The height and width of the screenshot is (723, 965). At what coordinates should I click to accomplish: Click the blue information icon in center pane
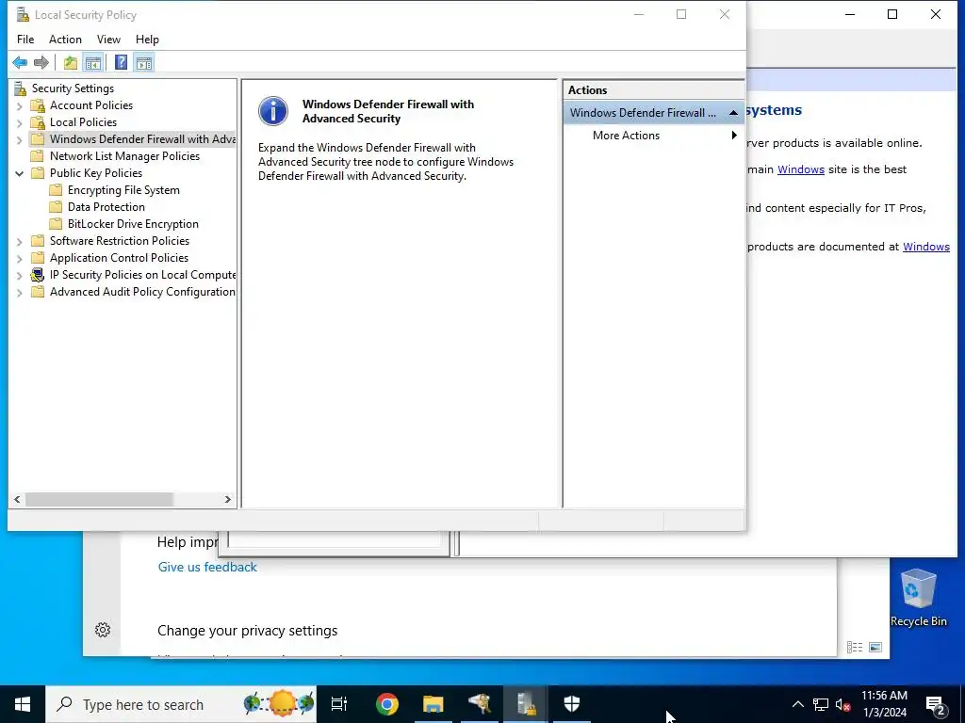273,111
